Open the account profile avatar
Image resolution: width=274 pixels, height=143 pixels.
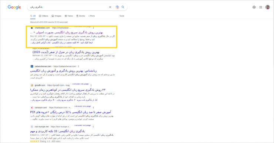coord(268,7)
